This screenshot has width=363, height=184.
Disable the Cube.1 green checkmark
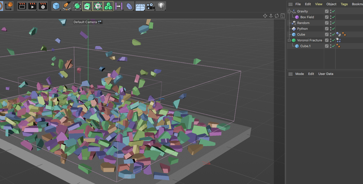point(333,46)
